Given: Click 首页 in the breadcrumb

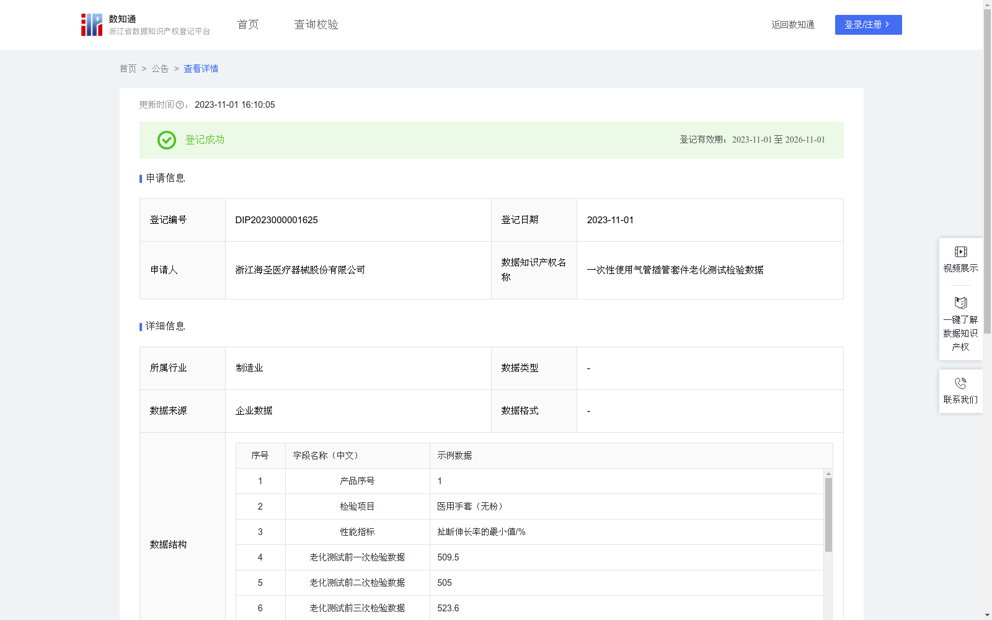Looking at the screenshot, I should pos(128,69).
